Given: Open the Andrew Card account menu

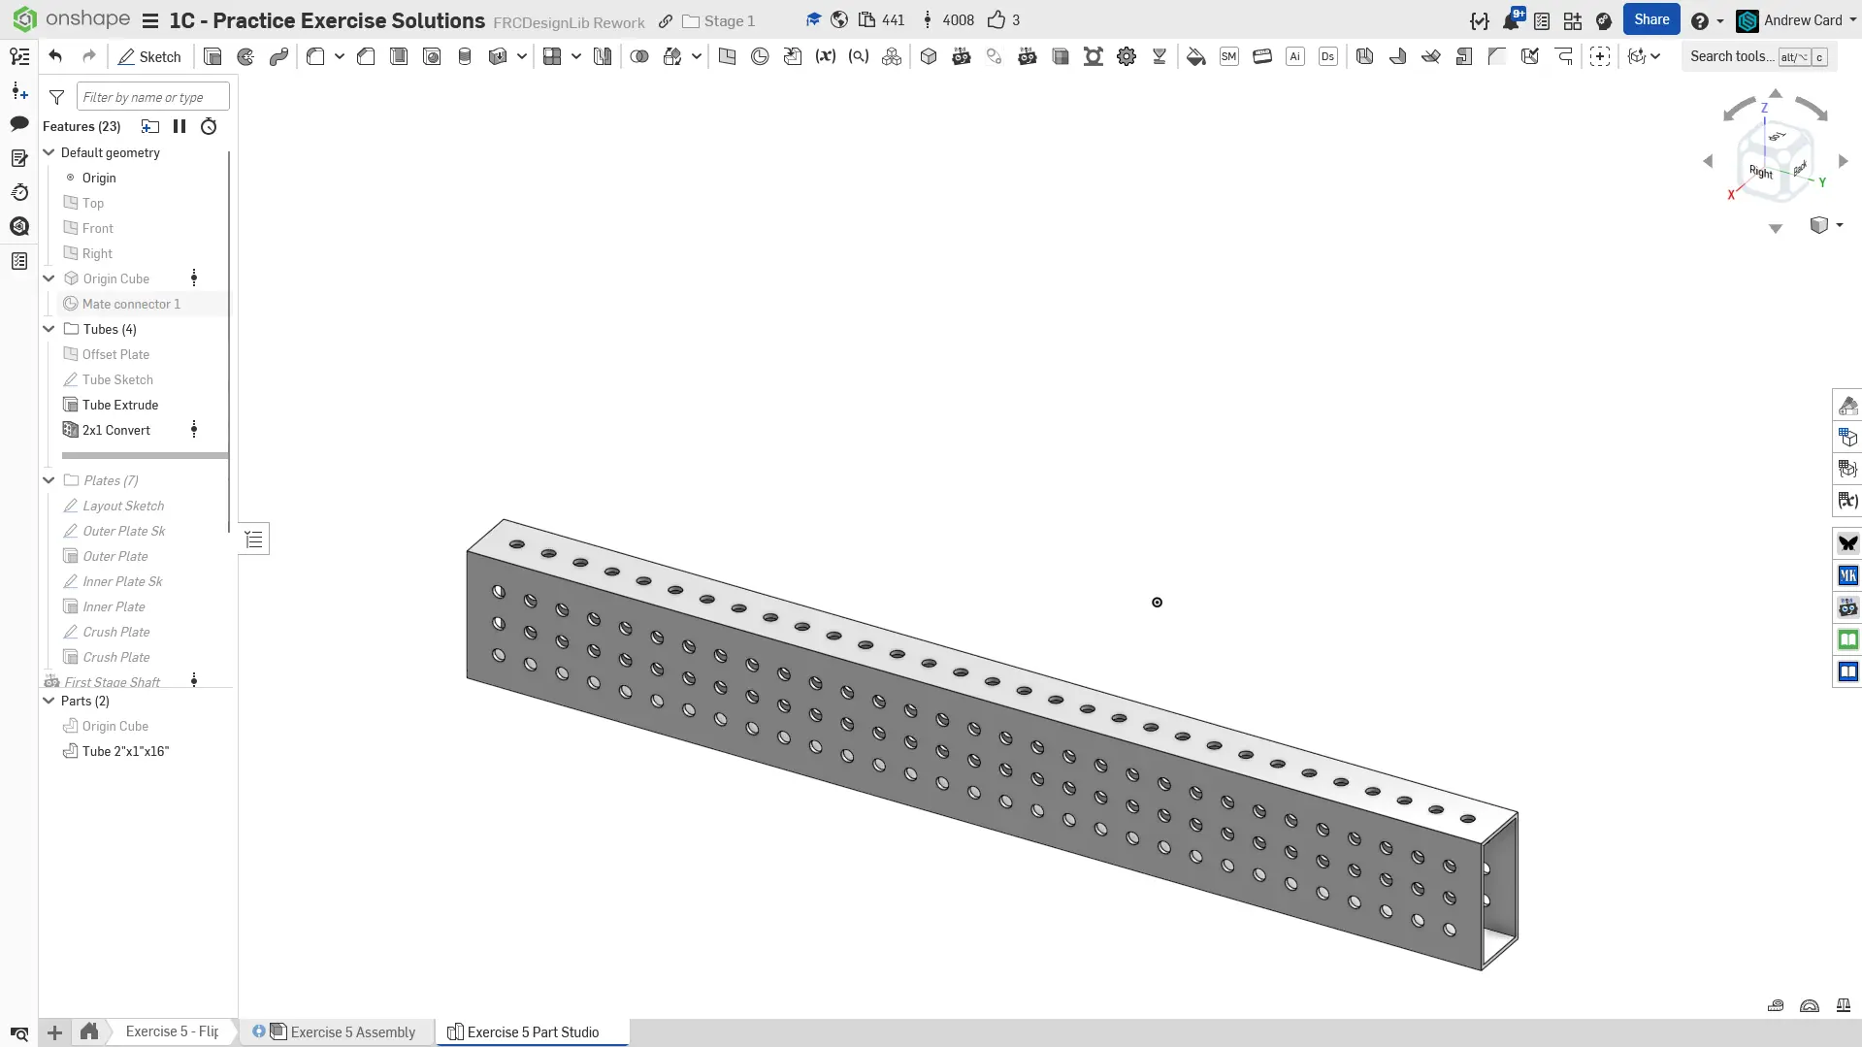Looking at the screenshot, I should tap(1802, 20).
